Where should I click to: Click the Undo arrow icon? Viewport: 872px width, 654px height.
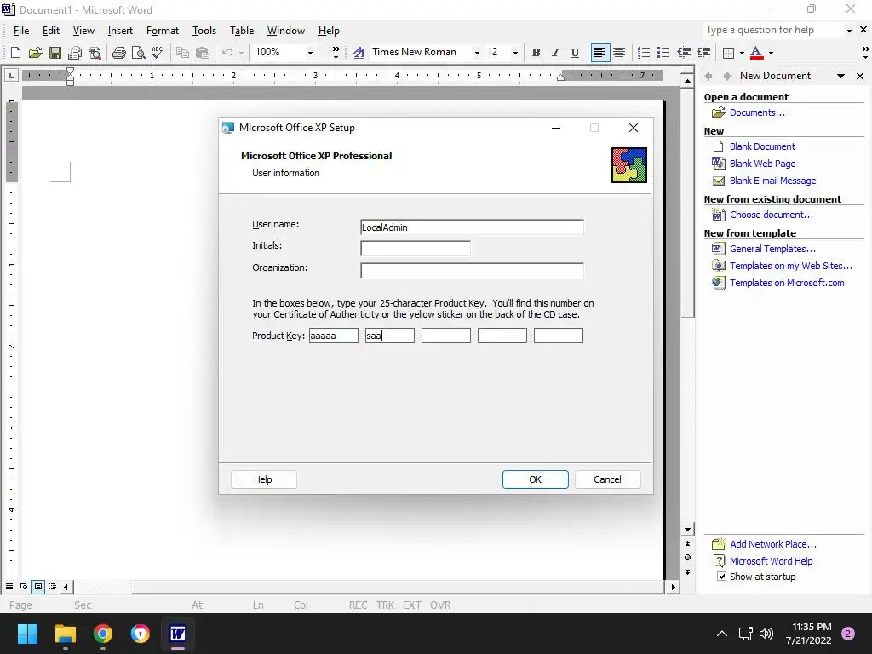(227, 53)
